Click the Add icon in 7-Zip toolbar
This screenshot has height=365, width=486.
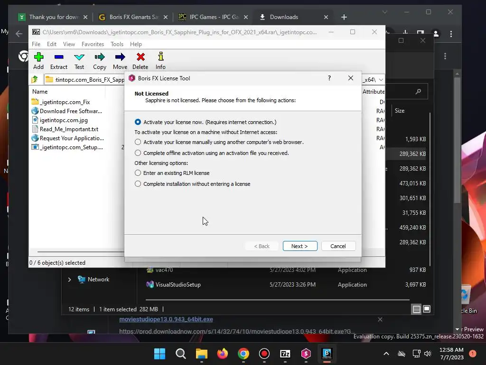[38, 57]
